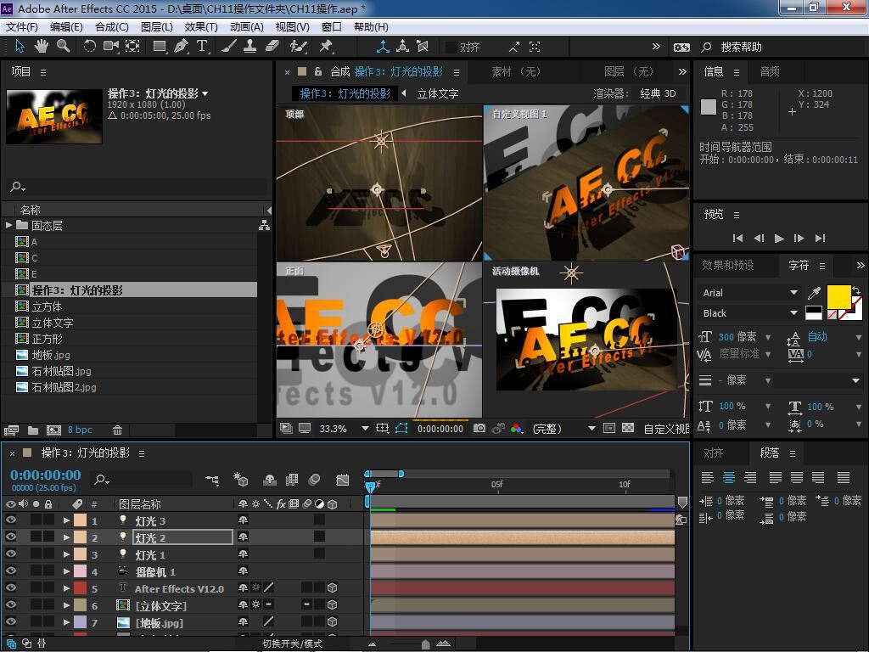Switch to the 效果和预设 tab
Viewport: 869px width, 652px height.
727,265
